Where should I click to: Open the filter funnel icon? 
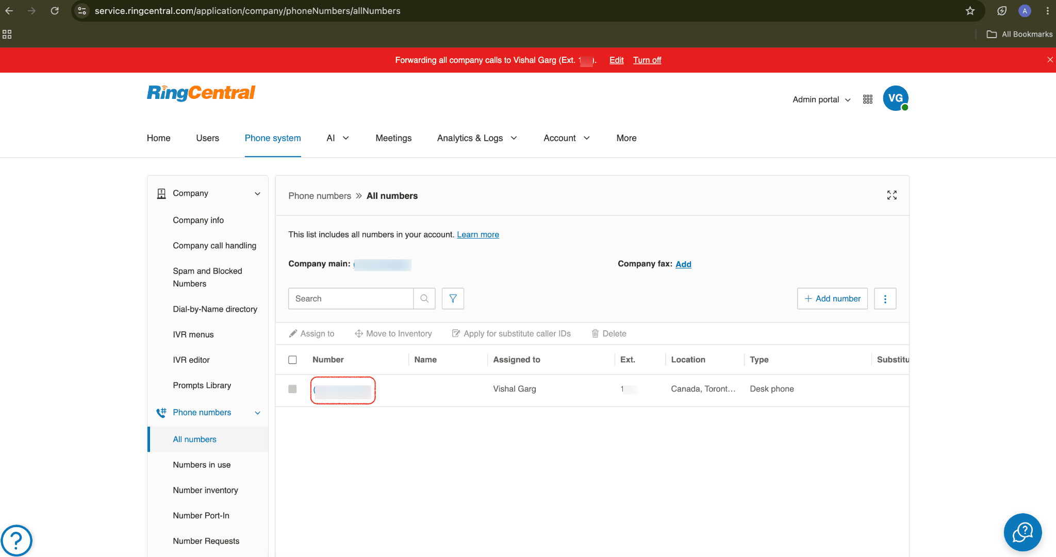click(x=453, y=298)
